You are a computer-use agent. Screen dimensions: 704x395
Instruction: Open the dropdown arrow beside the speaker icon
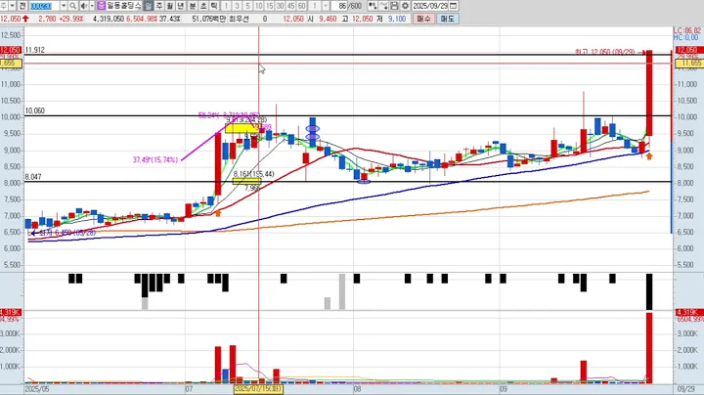(92, 6)
